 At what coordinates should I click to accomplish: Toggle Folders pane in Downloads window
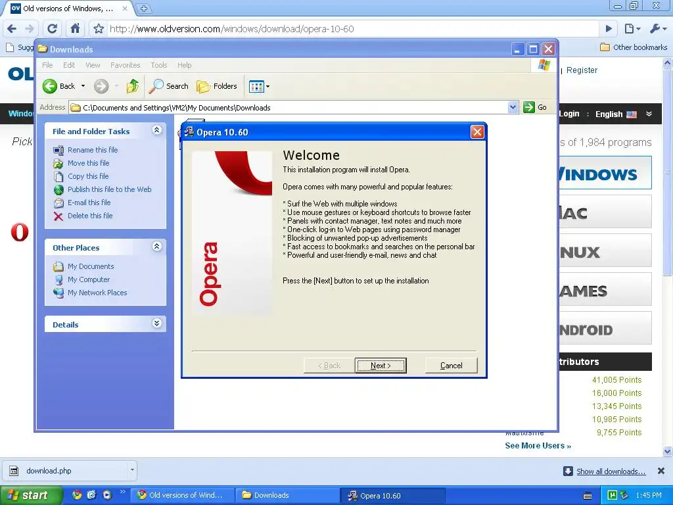(x=217, y=86)
